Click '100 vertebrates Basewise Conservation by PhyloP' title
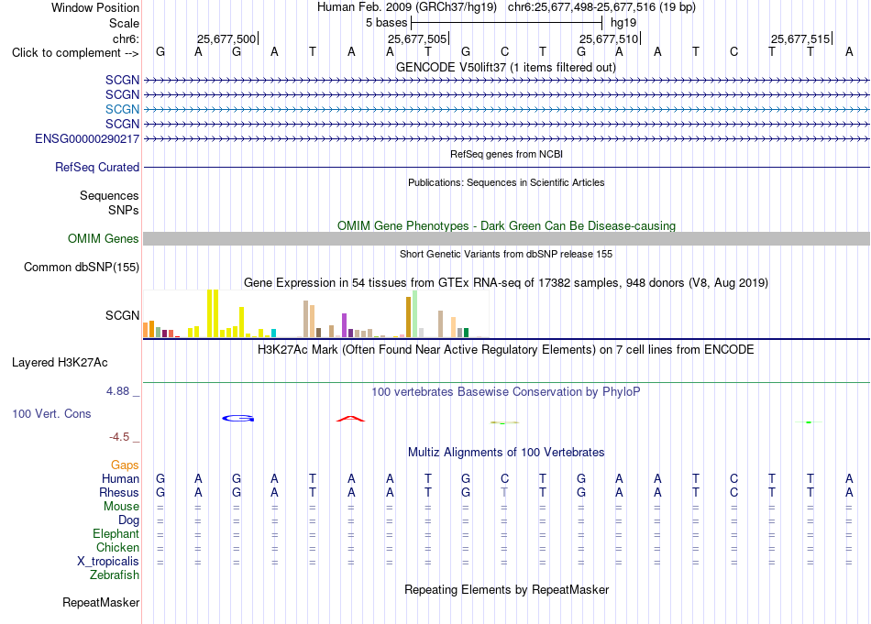 [506, 392]
